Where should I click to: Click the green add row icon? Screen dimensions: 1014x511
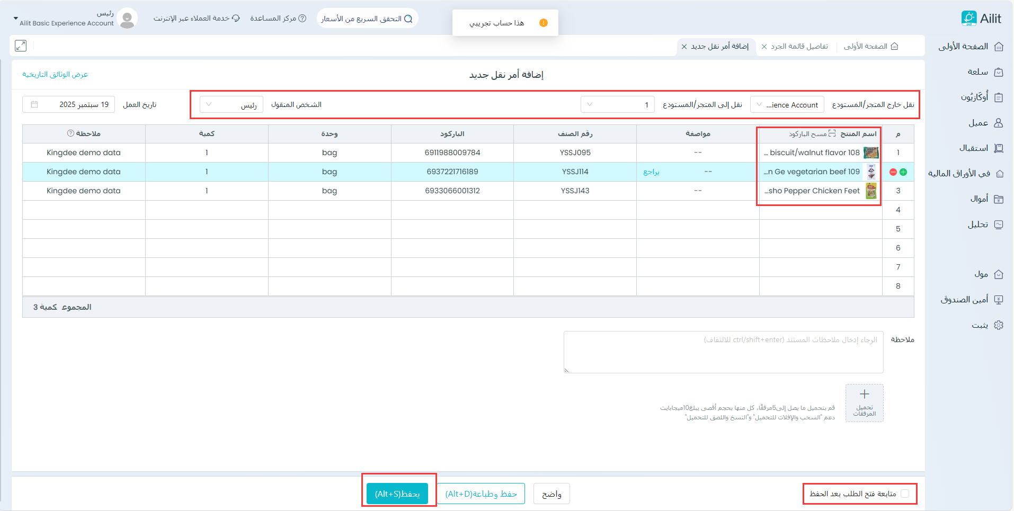[903, 172]
